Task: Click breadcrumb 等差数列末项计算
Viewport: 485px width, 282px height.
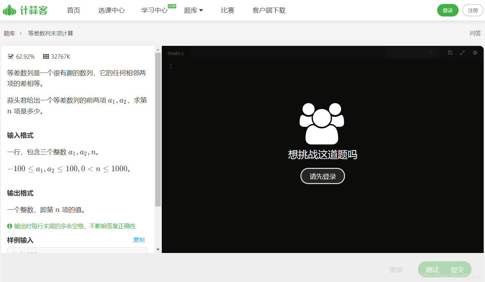Action: click(x=51, y=33)
